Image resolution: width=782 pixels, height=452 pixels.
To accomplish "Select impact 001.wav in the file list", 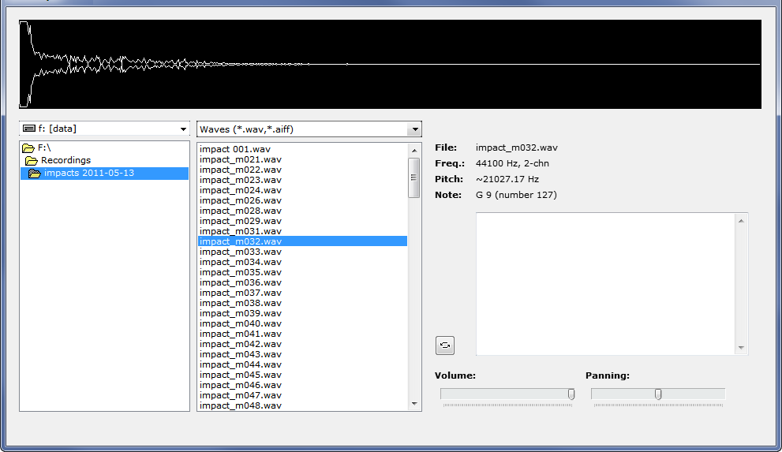I will tap(235, 149).
